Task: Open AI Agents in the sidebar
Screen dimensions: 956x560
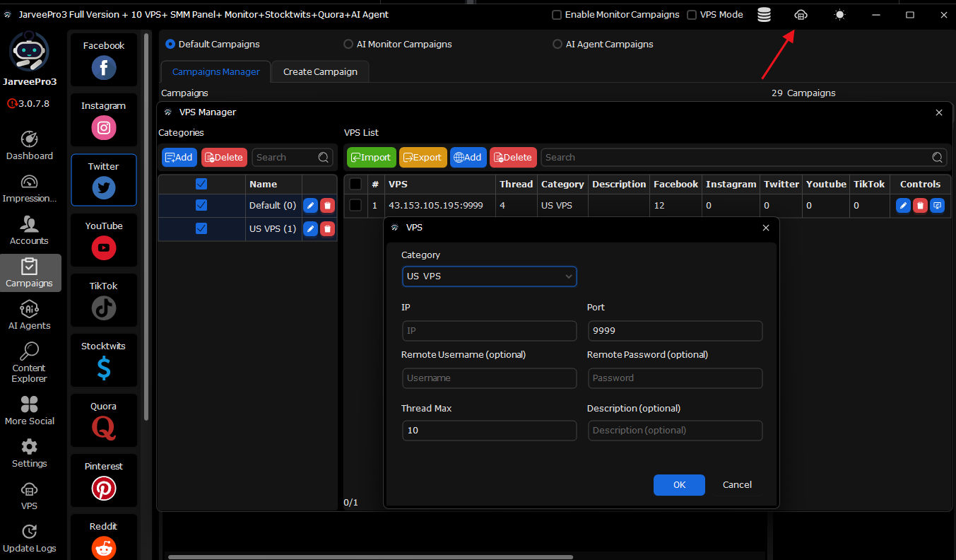Action: pos(30,315)
